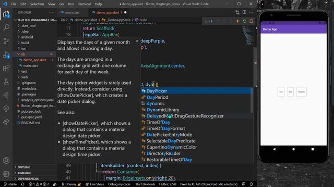Click the stable branch indicator
This screenshot has width=334, height=187.
point(10,184)
